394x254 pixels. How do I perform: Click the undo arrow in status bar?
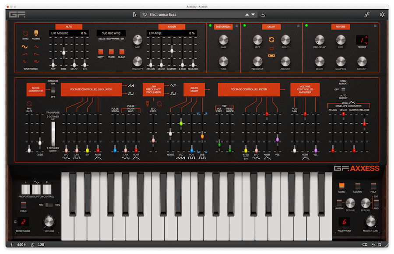tap(373, 244)
